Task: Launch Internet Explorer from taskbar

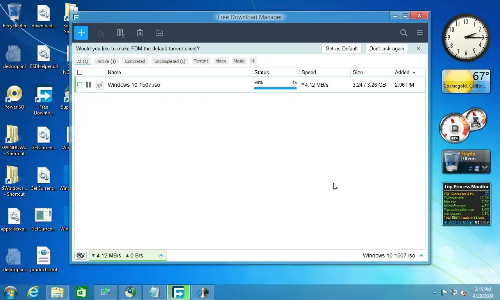Action: pyautogui.click(x=33, y=292)
